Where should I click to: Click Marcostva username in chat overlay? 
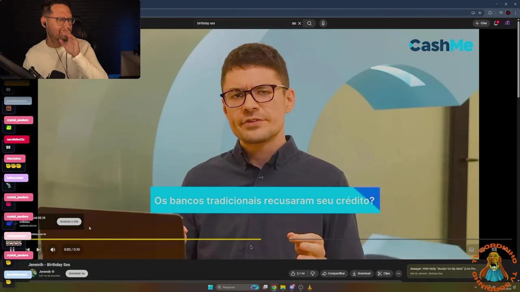(14, 159)
